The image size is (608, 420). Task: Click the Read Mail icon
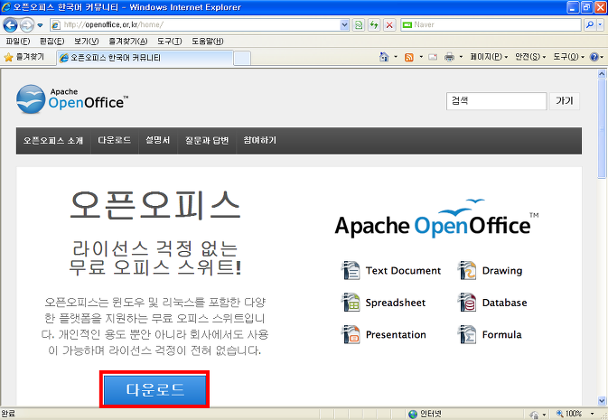pos(433,58)
